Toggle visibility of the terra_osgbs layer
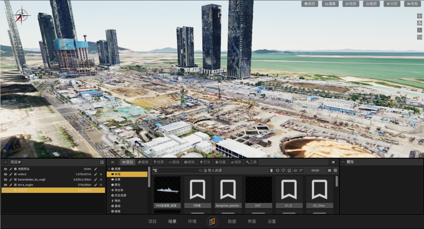This screenshot has height=229, width=424. point(5,185)
